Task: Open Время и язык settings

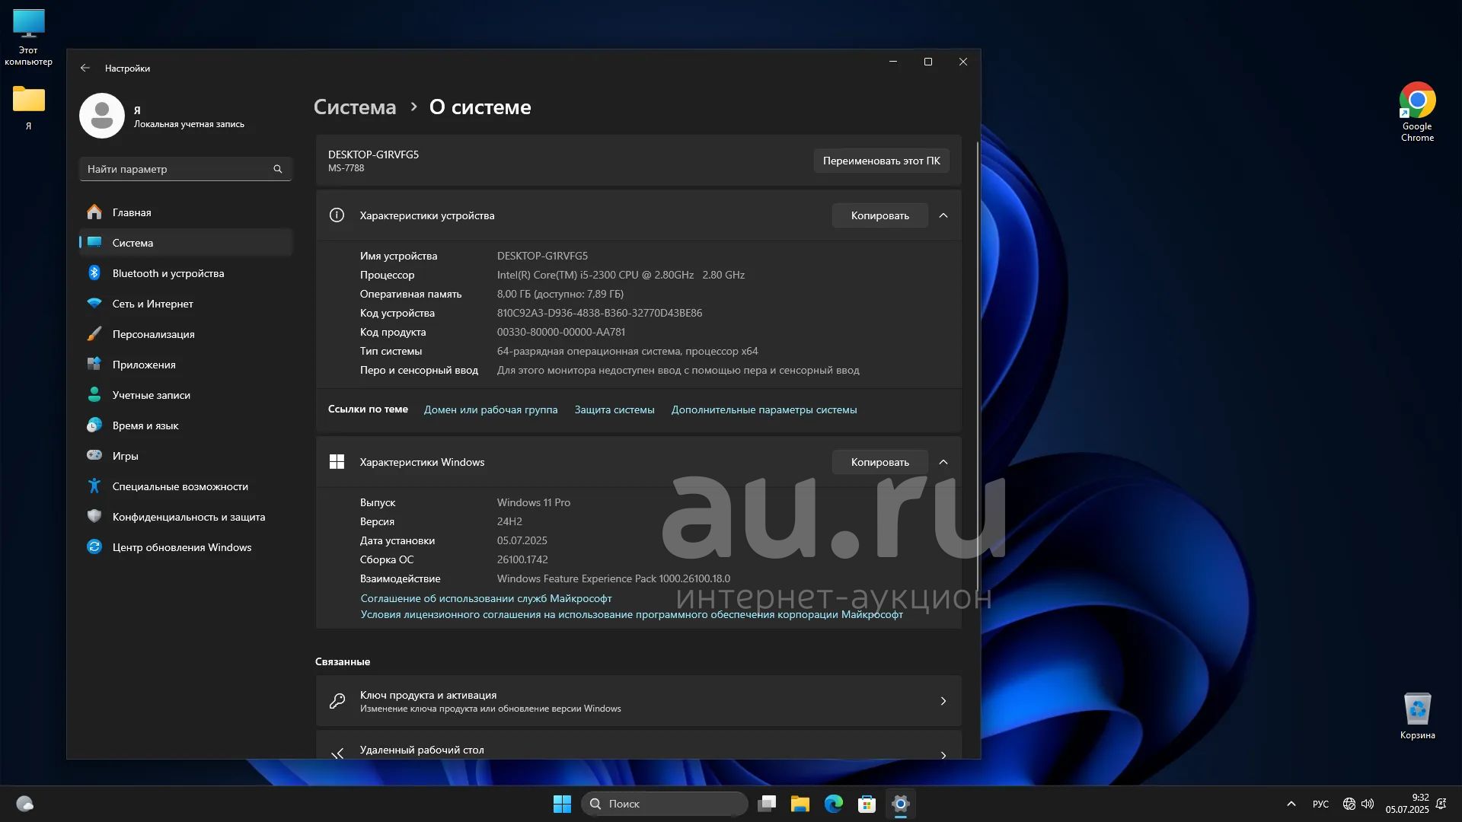Action: tap(186, 425)
